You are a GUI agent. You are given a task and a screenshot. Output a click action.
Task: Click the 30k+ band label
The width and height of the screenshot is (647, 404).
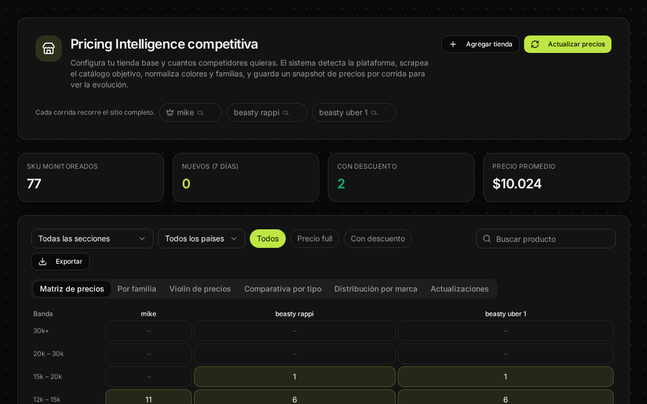coord(41,331)
